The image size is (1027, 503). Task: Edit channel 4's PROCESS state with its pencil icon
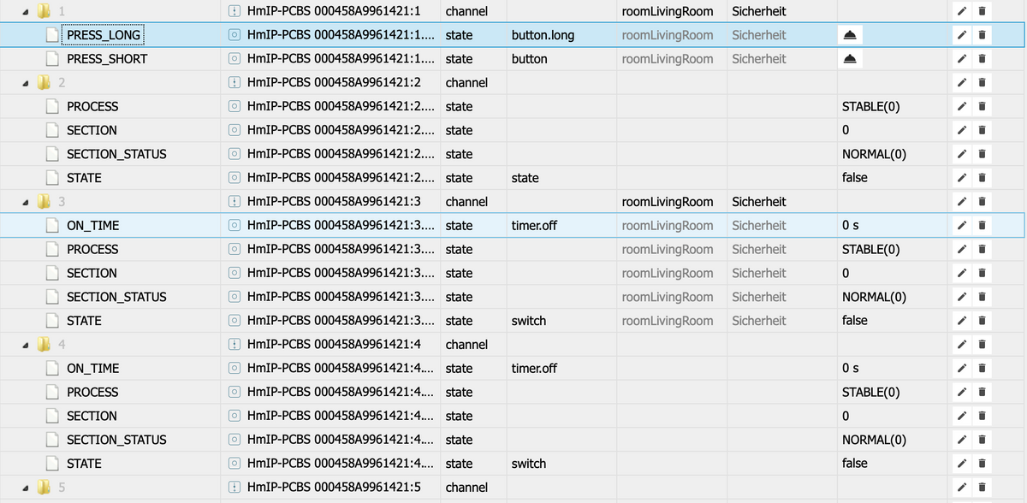coord(963,393)
